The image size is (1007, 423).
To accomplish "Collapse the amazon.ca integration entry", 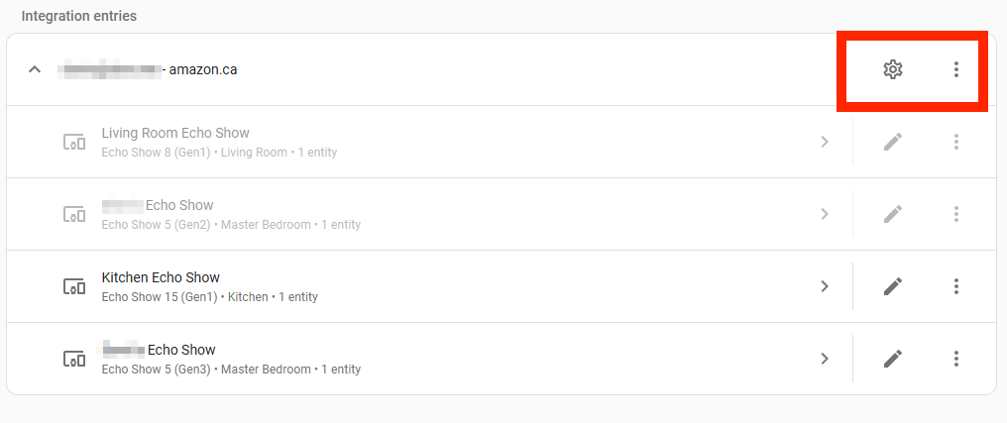I will tap(35, 69).
